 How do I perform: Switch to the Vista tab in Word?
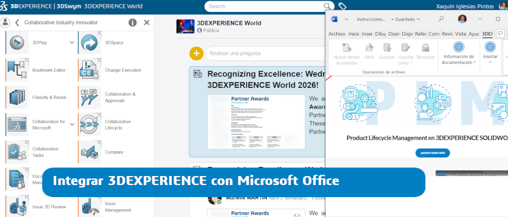460,34
